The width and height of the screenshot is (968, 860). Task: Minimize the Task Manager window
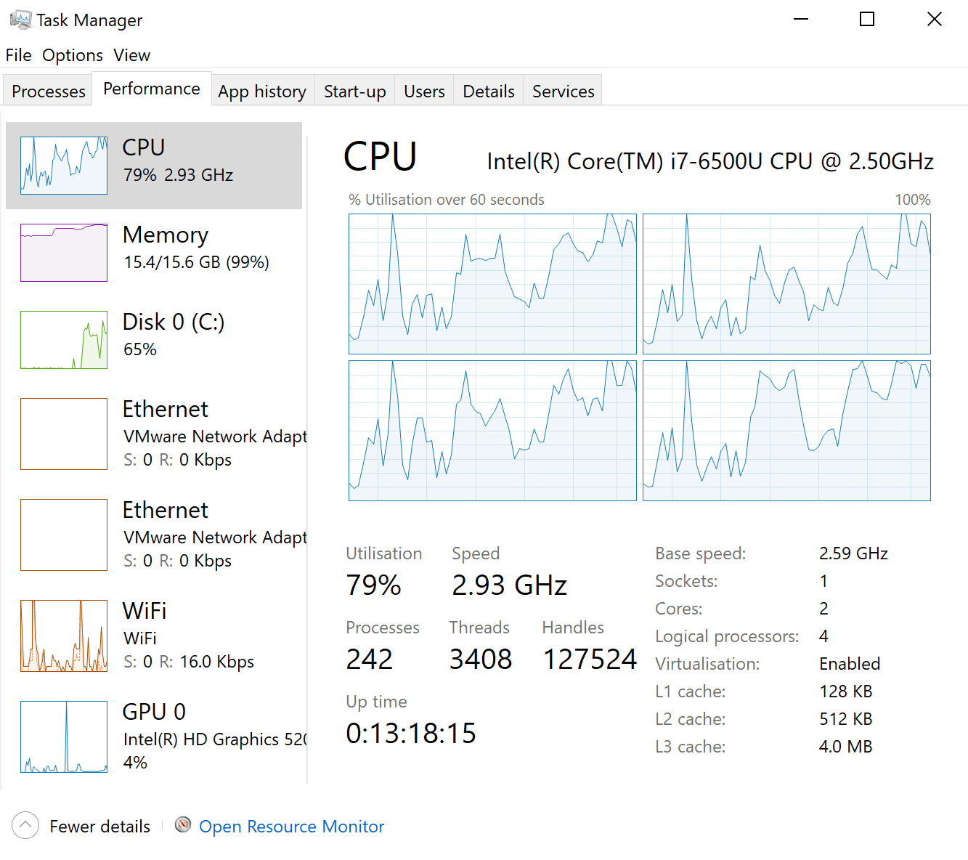[801, 20]
